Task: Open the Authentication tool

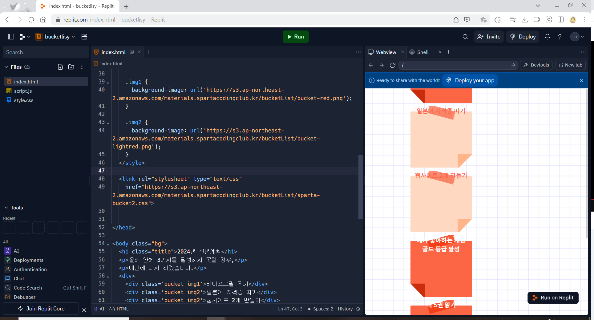Action: (x=46, y=269)
